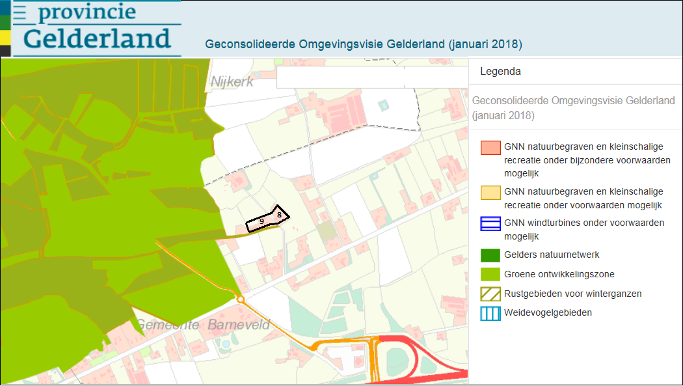Select legend text 'recreatie onder voorwaarden mogelijk'
Viewport: 683px width, 386px height.
pos(583,205)
